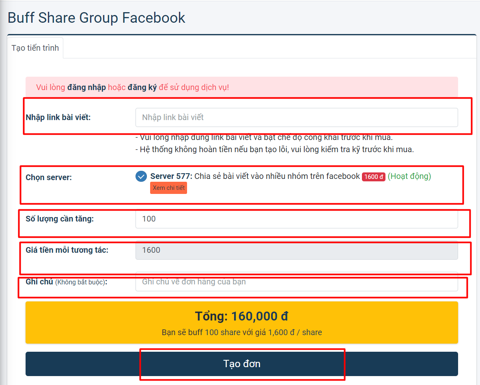The width and height of the screenshot is (480, 385).
Task: Open the Tạo tiến trình tab
Action: click(x=35, y=48)
